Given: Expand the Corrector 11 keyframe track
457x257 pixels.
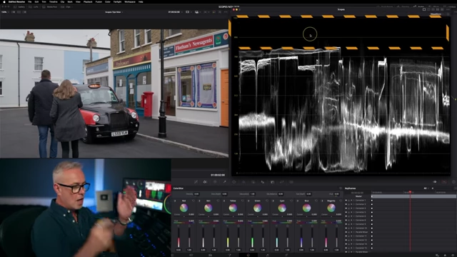Looking at the screenshot, I should 353,236.
